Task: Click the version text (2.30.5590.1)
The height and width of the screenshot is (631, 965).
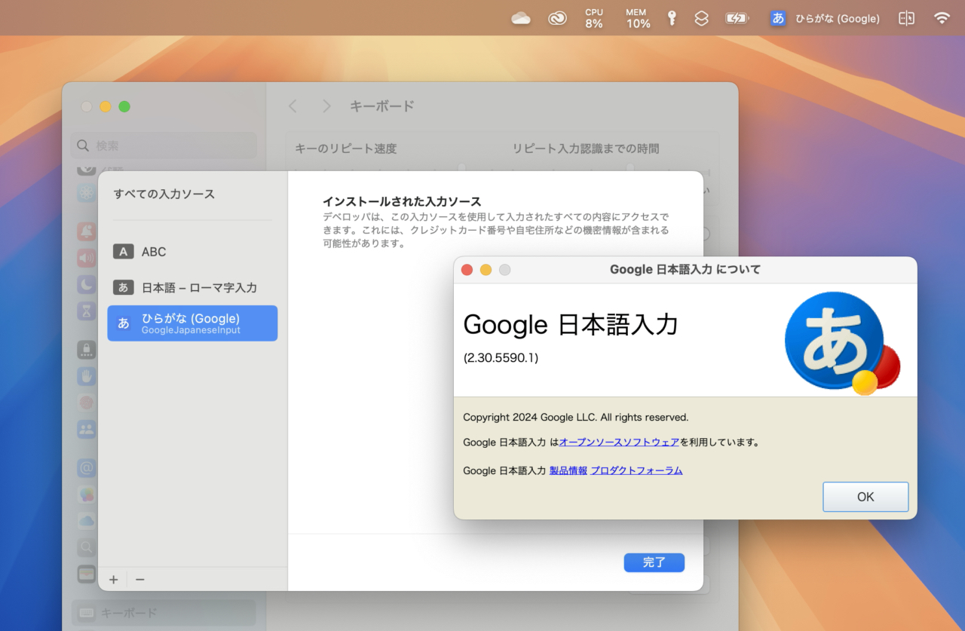Action: point(501,358)
